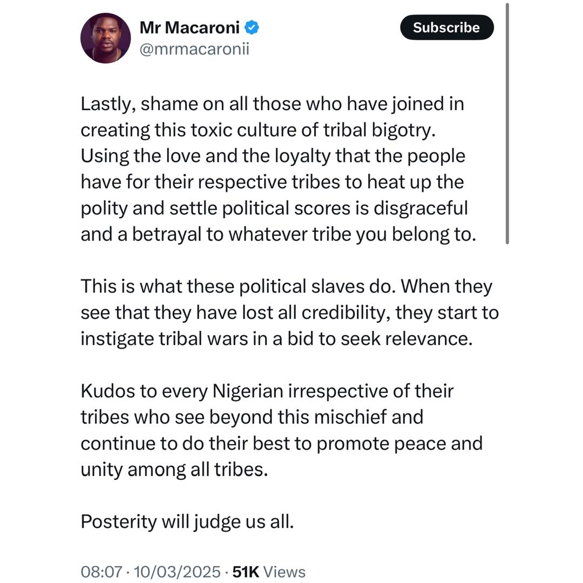Open the Mr Macaroni display name
The height and width of the screenshot is (583, 583).
(x=189, y=27)
